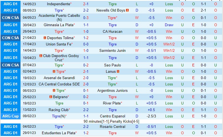Click the ARG Cup competition label
Image resolution: width=223 pixels, height=137 pixels.
11,116
